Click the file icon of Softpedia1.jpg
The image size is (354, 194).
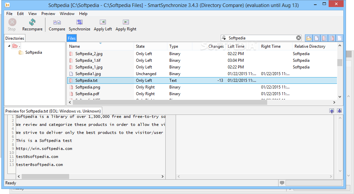[71, 73]
